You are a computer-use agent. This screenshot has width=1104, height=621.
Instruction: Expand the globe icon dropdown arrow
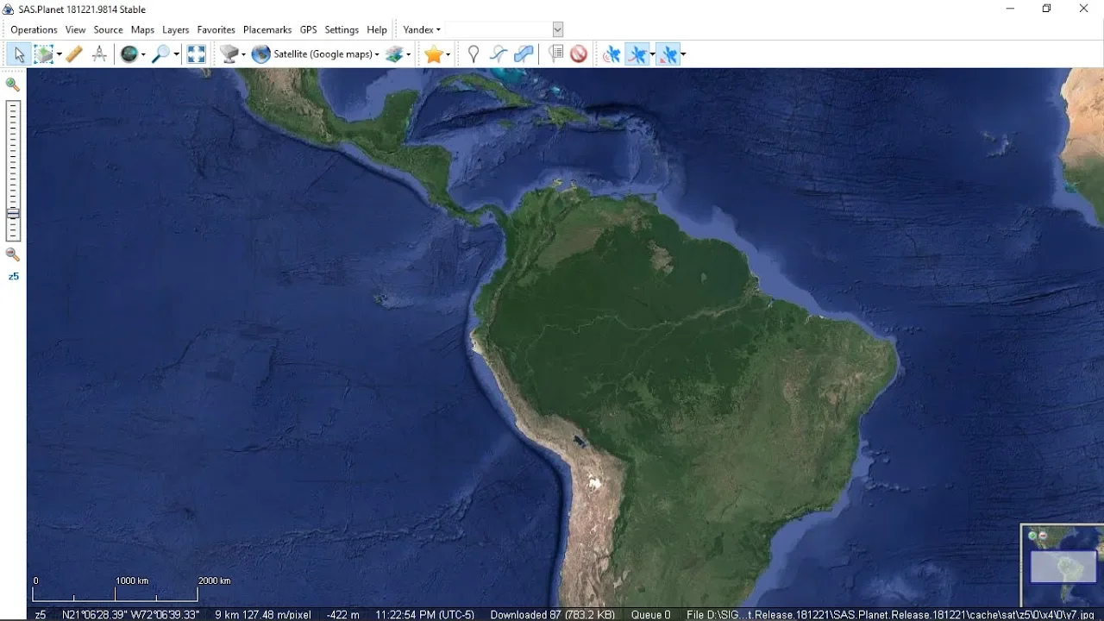click(x=143, y=54)
